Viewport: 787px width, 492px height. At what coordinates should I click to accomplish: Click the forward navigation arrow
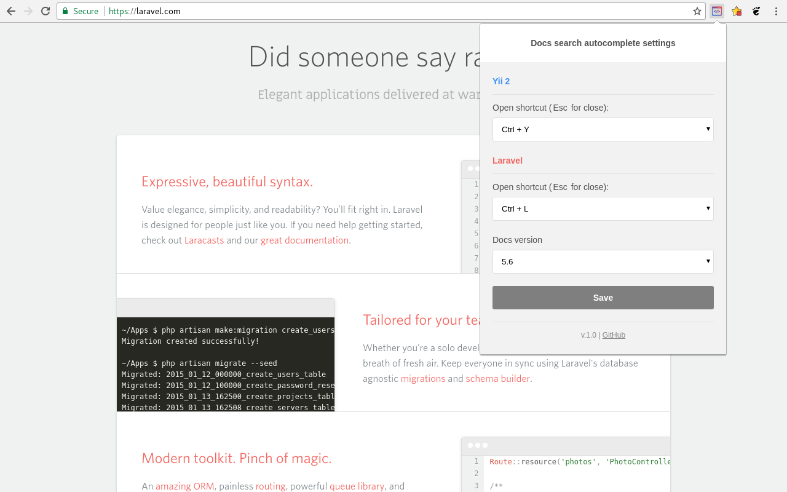(28, 10)
